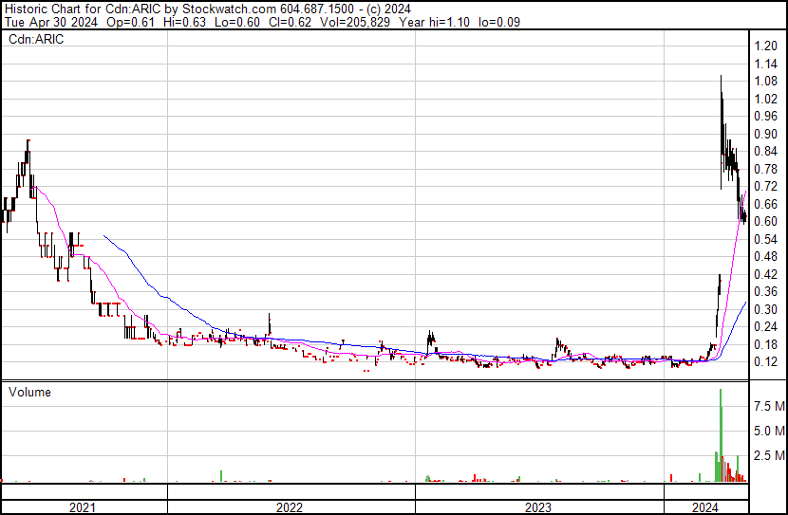This screenshot has height=515, width=788.
Task: Click the Volume panel label
Action: coord(29,392)
